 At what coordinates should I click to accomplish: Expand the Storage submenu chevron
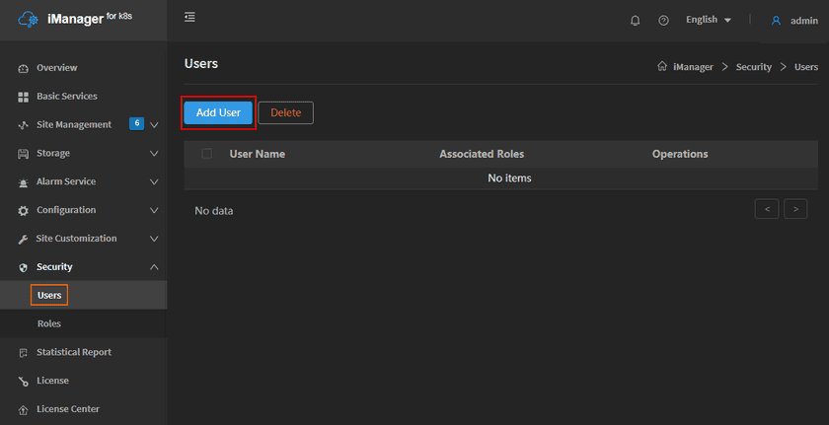click(154, 154)
